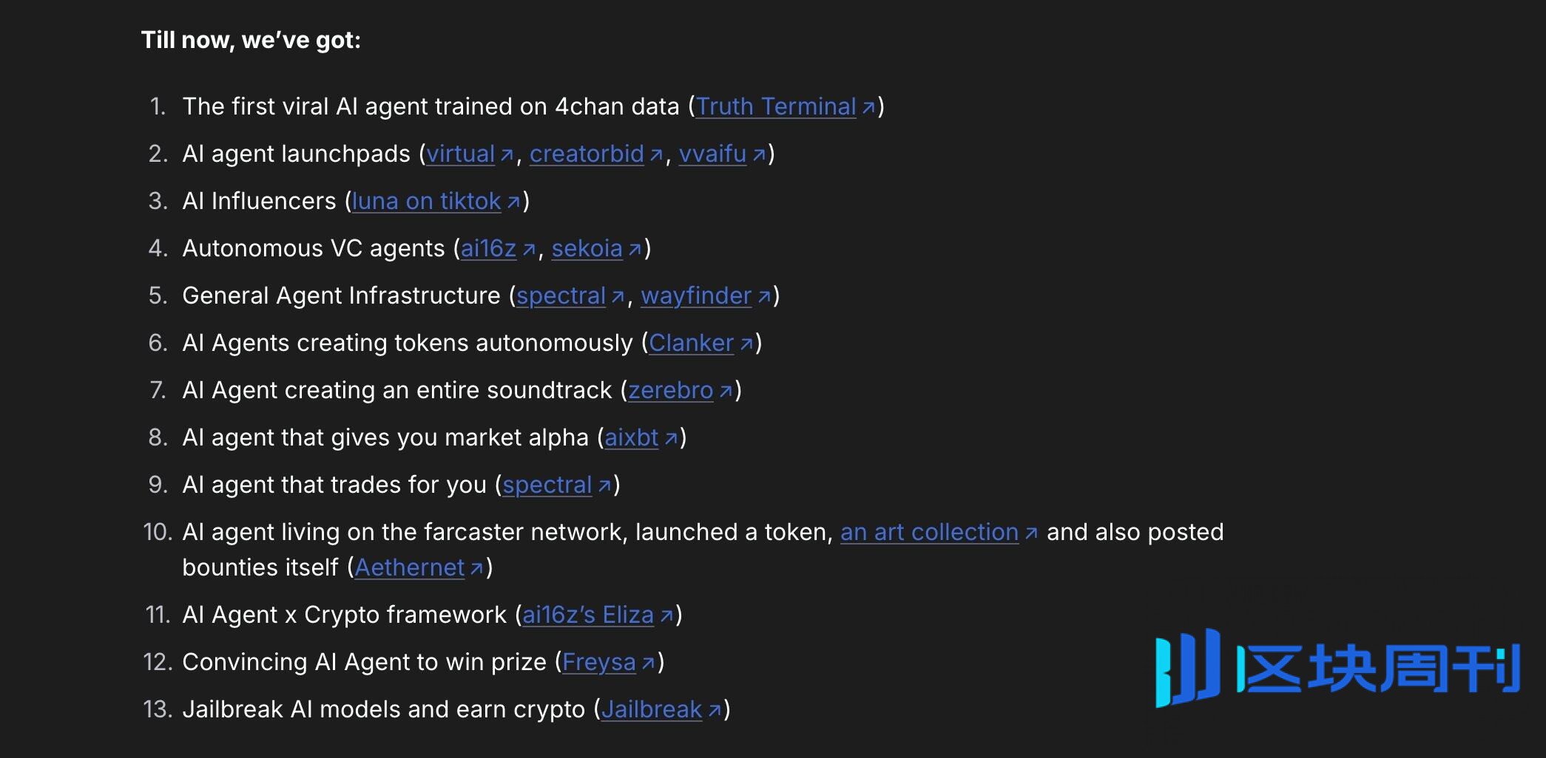Viewport: 1546px width, 758px height.
Task: Click the external arrow icon after Freysa
Action: pyautogui.click(x=648, y=663)
